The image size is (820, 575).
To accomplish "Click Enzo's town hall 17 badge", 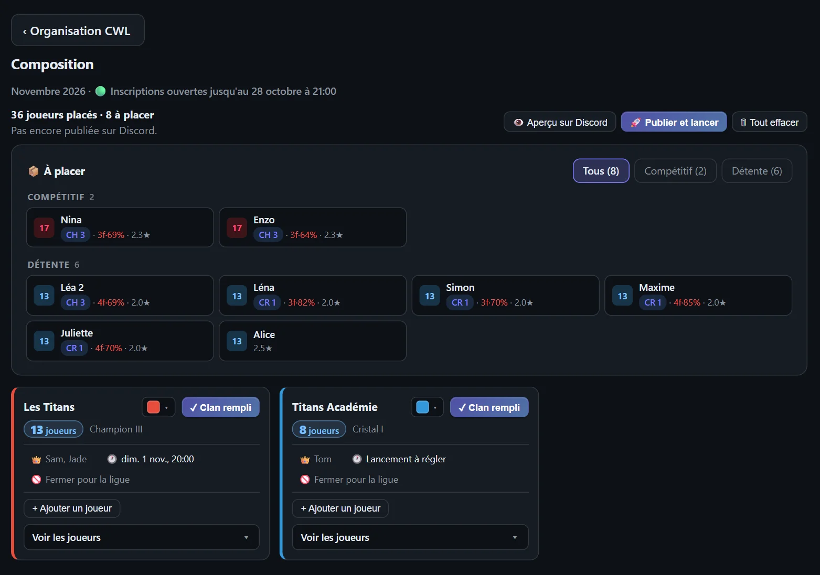I will pyautogui.click(x=237, y=228).
